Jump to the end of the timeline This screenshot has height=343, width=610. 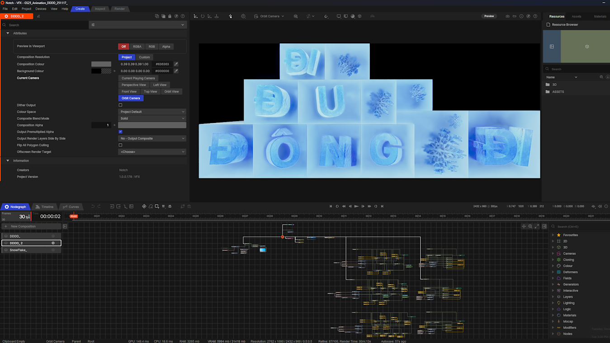pyautogui.click(x=382, y=207)
